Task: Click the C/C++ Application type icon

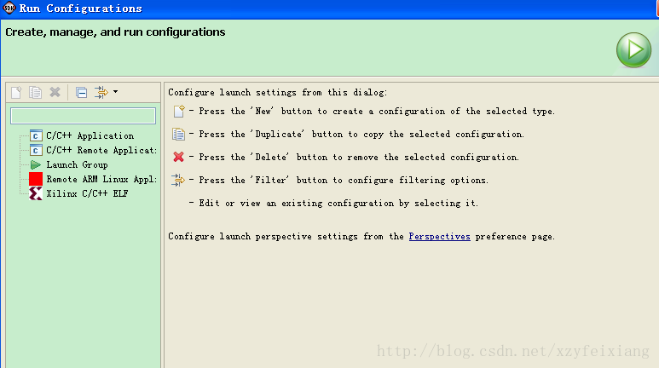Action: point(36,135)
